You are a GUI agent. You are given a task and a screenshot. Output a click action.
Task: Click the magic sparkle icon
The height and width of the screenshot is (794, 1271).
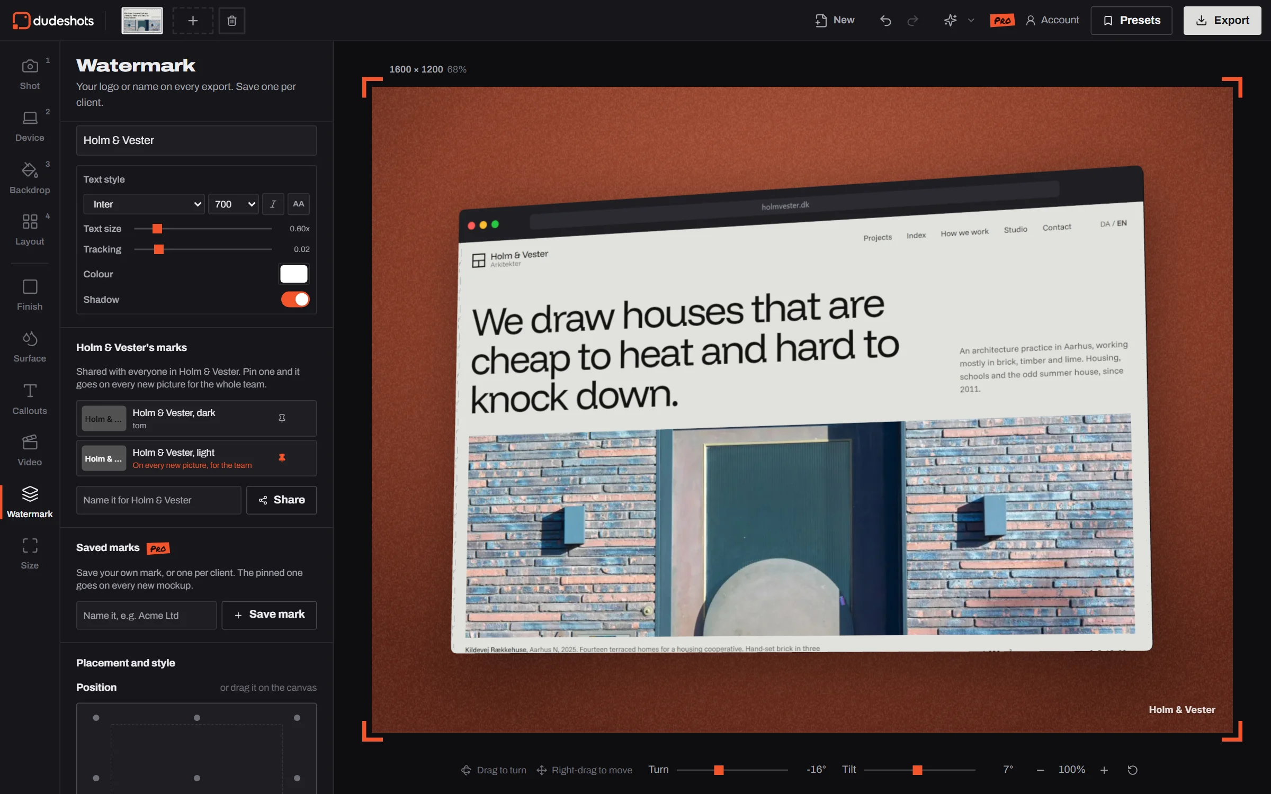tap(950, 21)
